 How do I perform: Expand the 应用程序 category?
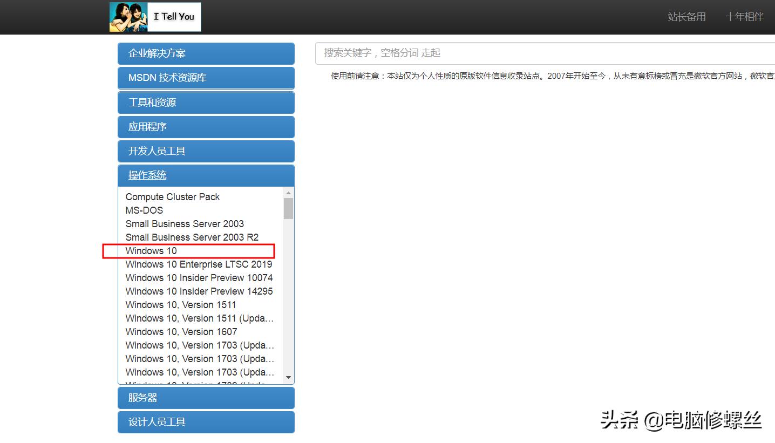[x=206, y=126]
